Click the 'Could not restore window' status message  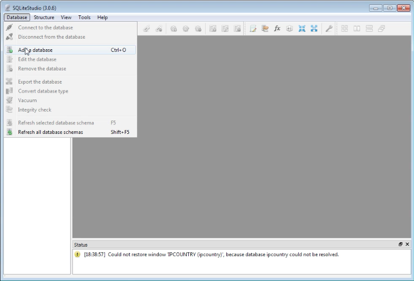click(223, 255)
